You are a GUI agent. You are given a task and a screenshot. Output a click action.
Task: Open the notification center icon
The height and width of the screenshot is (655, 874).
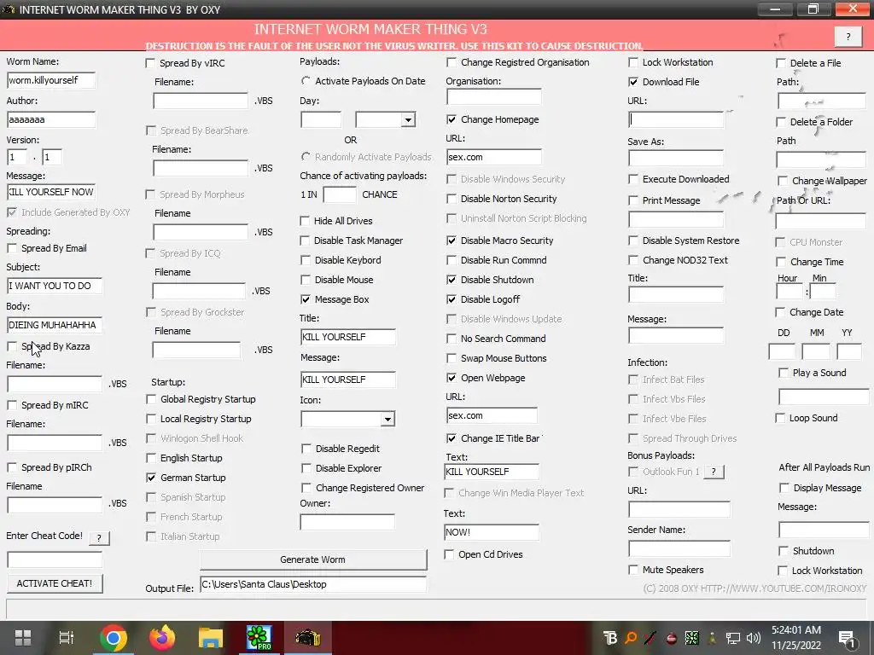(847, 639)
